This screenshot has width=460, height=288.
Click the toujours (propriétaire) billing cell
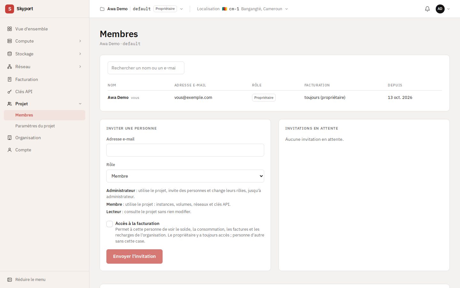click(x=325, y=98)
